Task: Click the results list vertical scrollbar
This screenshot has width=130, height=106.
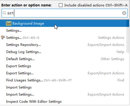Action: pos(128,36)
